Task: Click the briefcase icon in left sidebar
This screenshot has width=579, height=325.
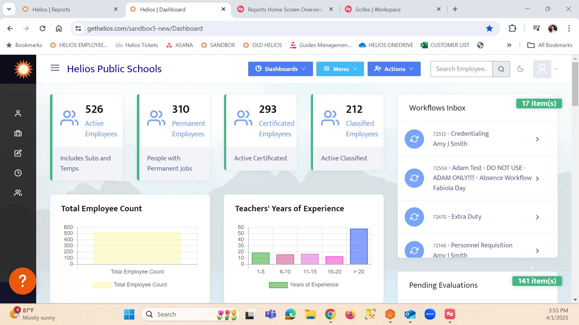Action: tap(18, 133)
